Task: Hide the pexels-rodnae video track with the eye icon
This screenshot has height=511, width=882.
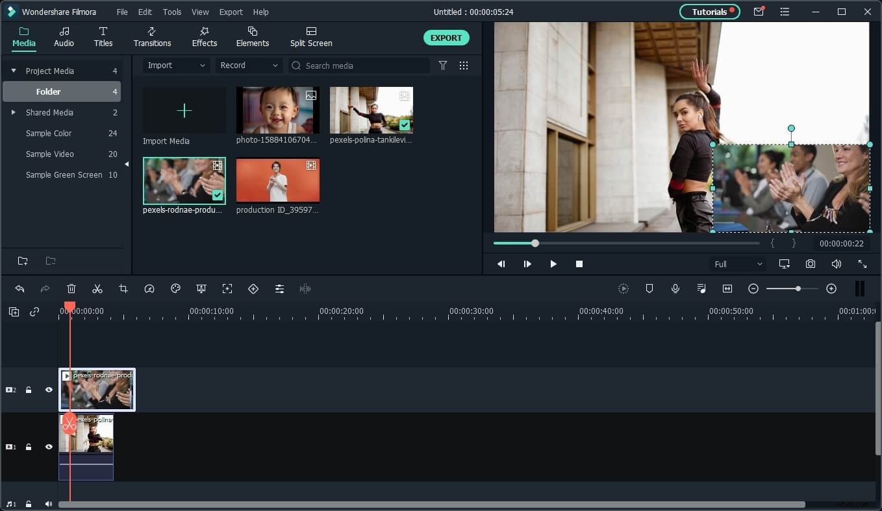Action: [x=49, y=390]
